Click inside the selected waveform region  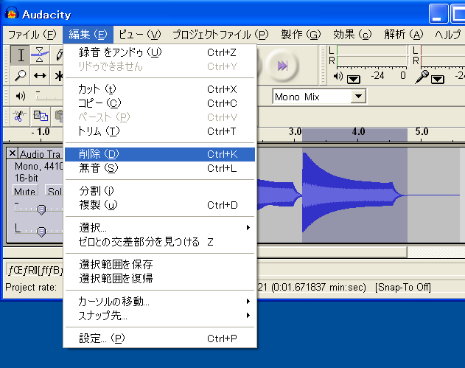coord(354,195)
